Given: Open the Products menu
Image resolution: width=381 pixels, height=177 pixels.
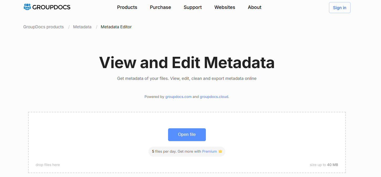Looking at the screenshot, I should (x=127, y=7).
